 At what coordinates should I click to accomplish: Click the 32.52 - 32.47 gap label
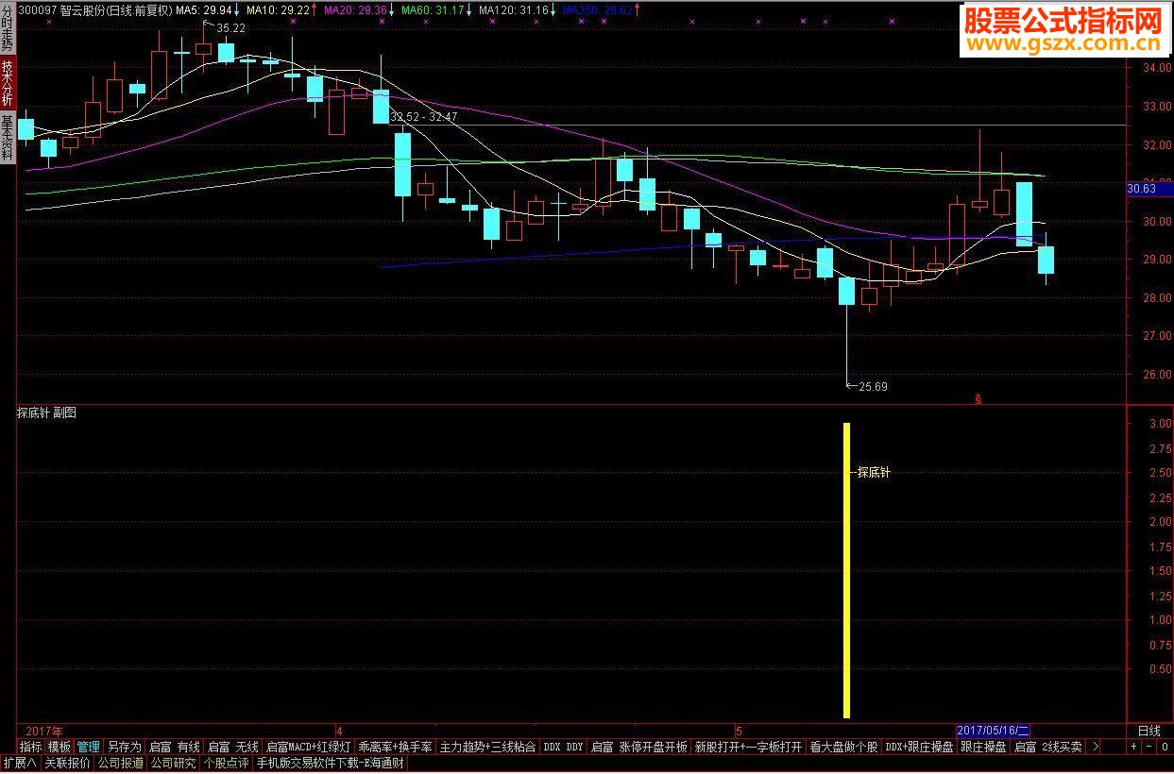coord(424,117)
